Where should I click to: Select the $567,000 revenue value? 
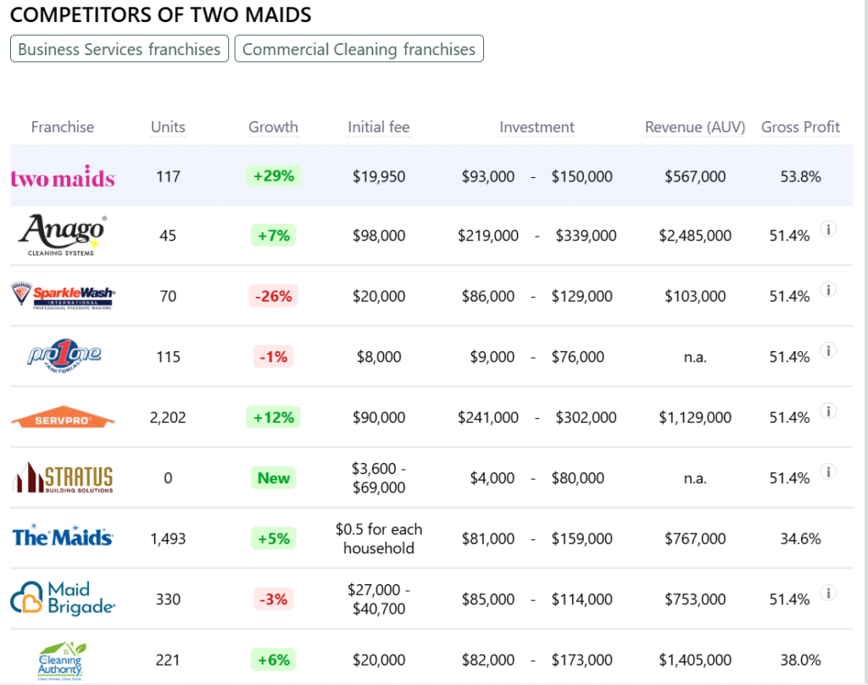[x=695, y=176]
